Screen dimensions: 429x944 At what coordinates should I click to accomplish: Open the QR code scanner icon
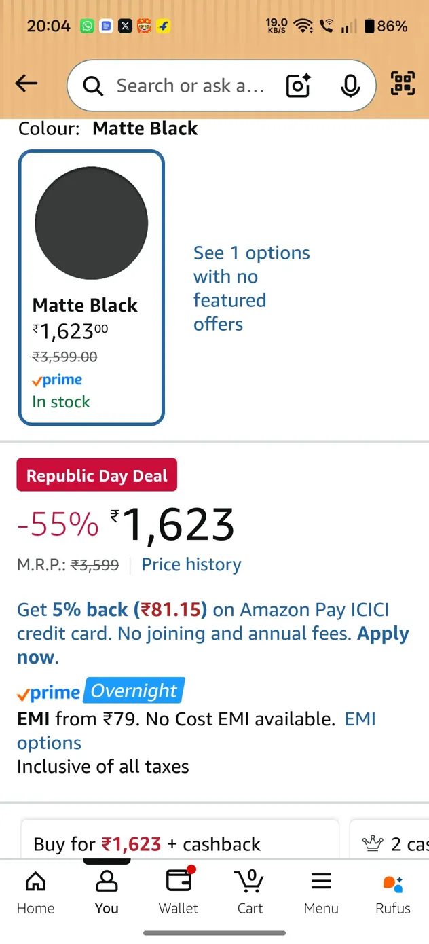tap(403, 83)
